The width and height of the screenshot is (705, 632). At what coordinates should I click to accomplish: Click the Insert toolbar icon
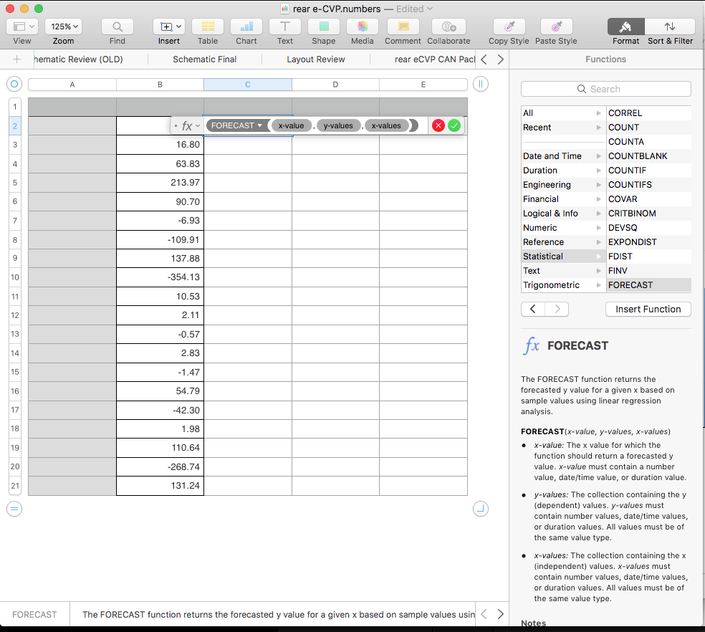168,27
